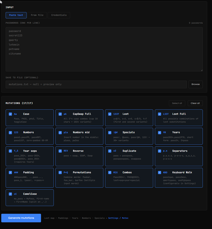
Task: Toggle the Years checkbox
Action: coord(159,132)
